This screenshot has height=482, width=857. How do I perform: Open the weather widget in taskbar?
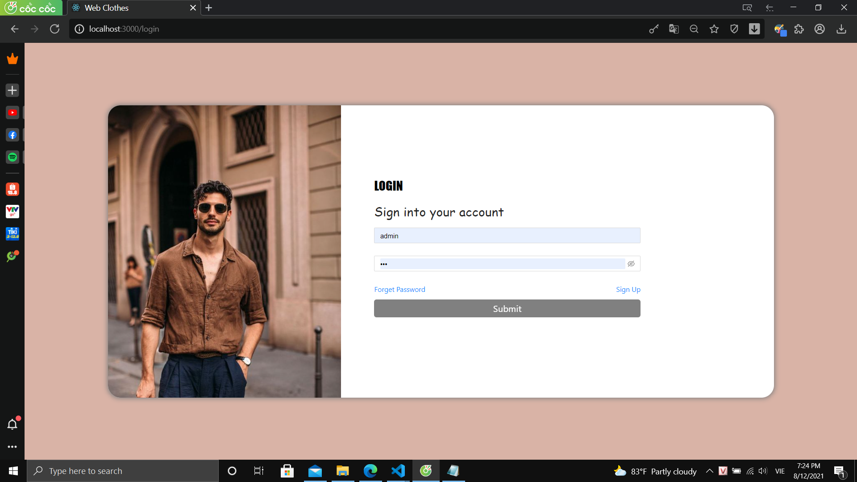pyautogui.click(x=655, y=471)
